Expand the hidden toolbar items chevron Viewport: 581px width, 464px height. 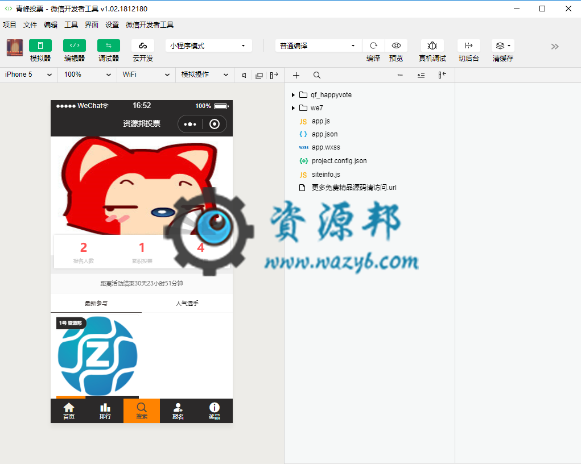(555, 46)
